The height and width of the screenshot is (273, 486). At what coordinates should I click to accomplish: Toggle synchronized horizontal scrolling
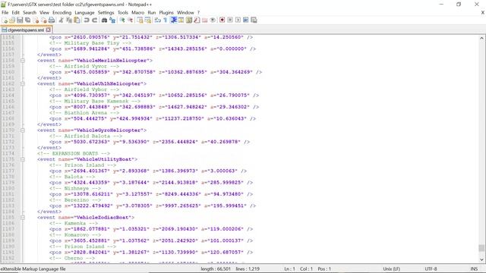coord(148,20)
